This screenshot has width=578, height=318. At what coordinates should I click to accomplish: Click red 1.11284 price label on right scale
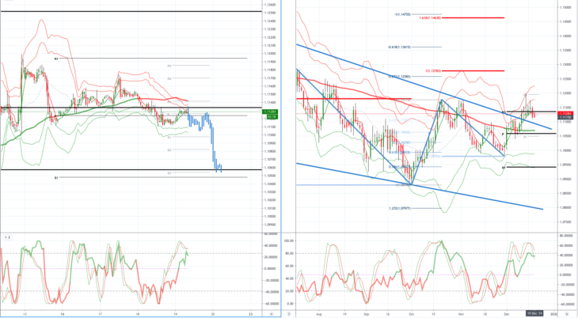pyautogui.click(x=565, y=113)
